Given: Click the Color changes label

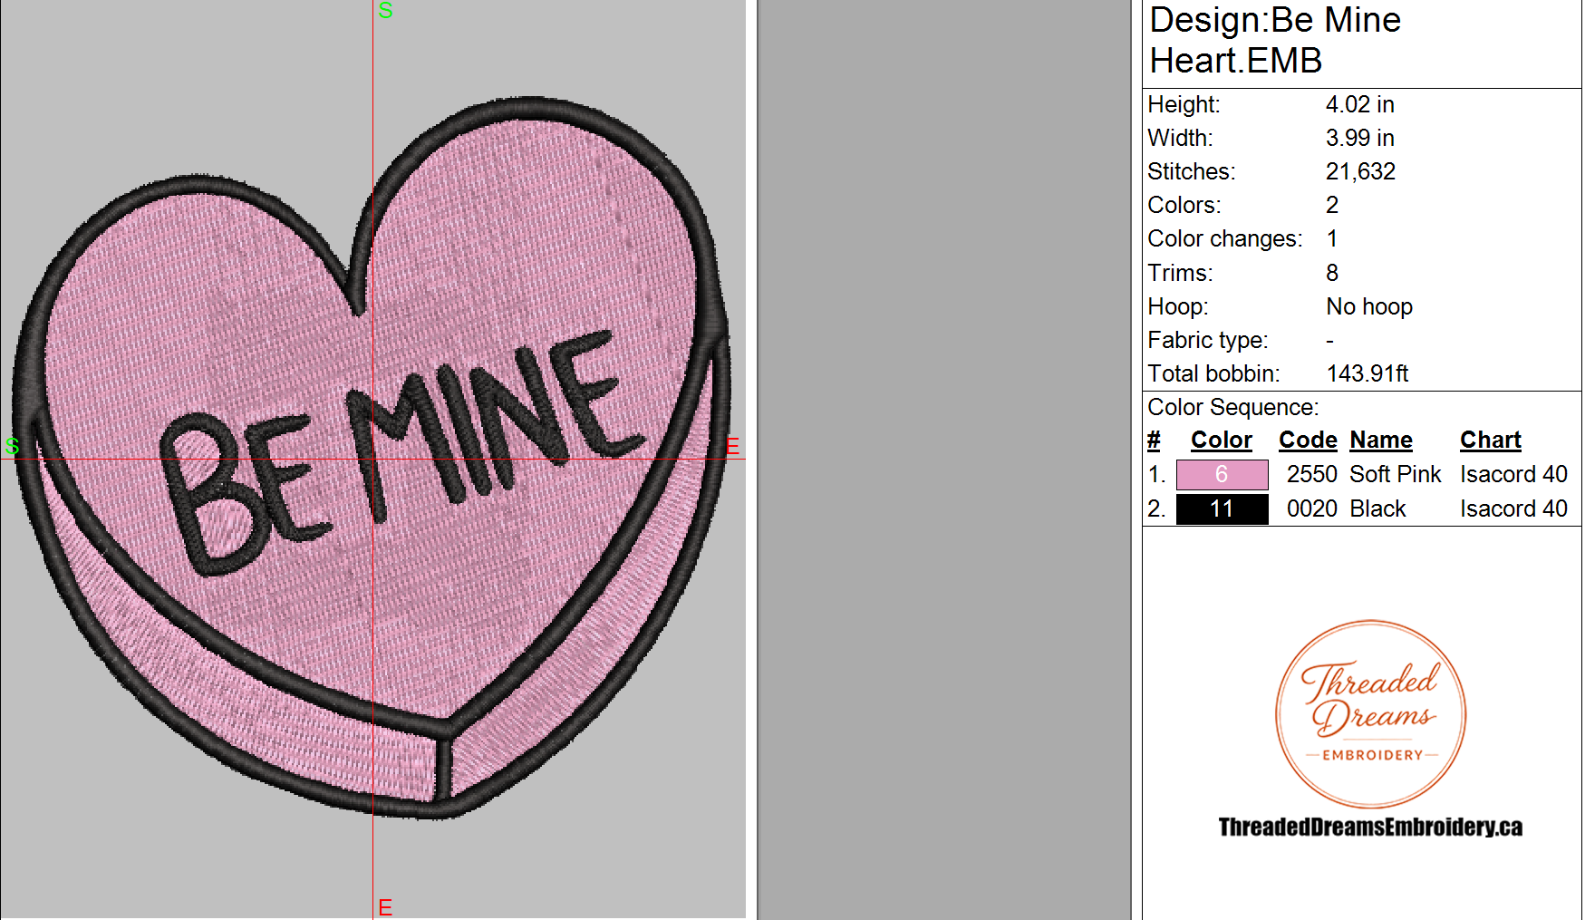Looking at the screenshot, I should (x=1224, y=238).
